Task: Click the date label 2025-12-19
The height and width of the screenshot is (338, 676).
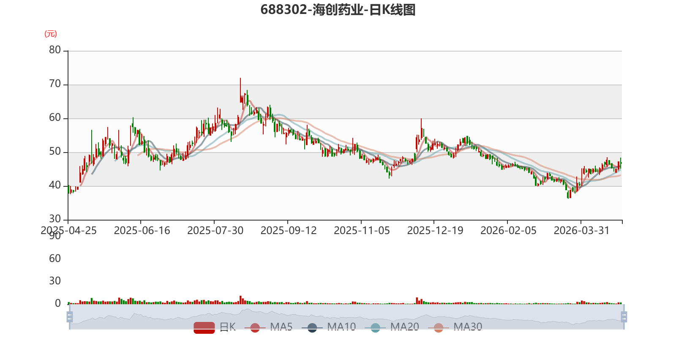Action: click(435, 231)
